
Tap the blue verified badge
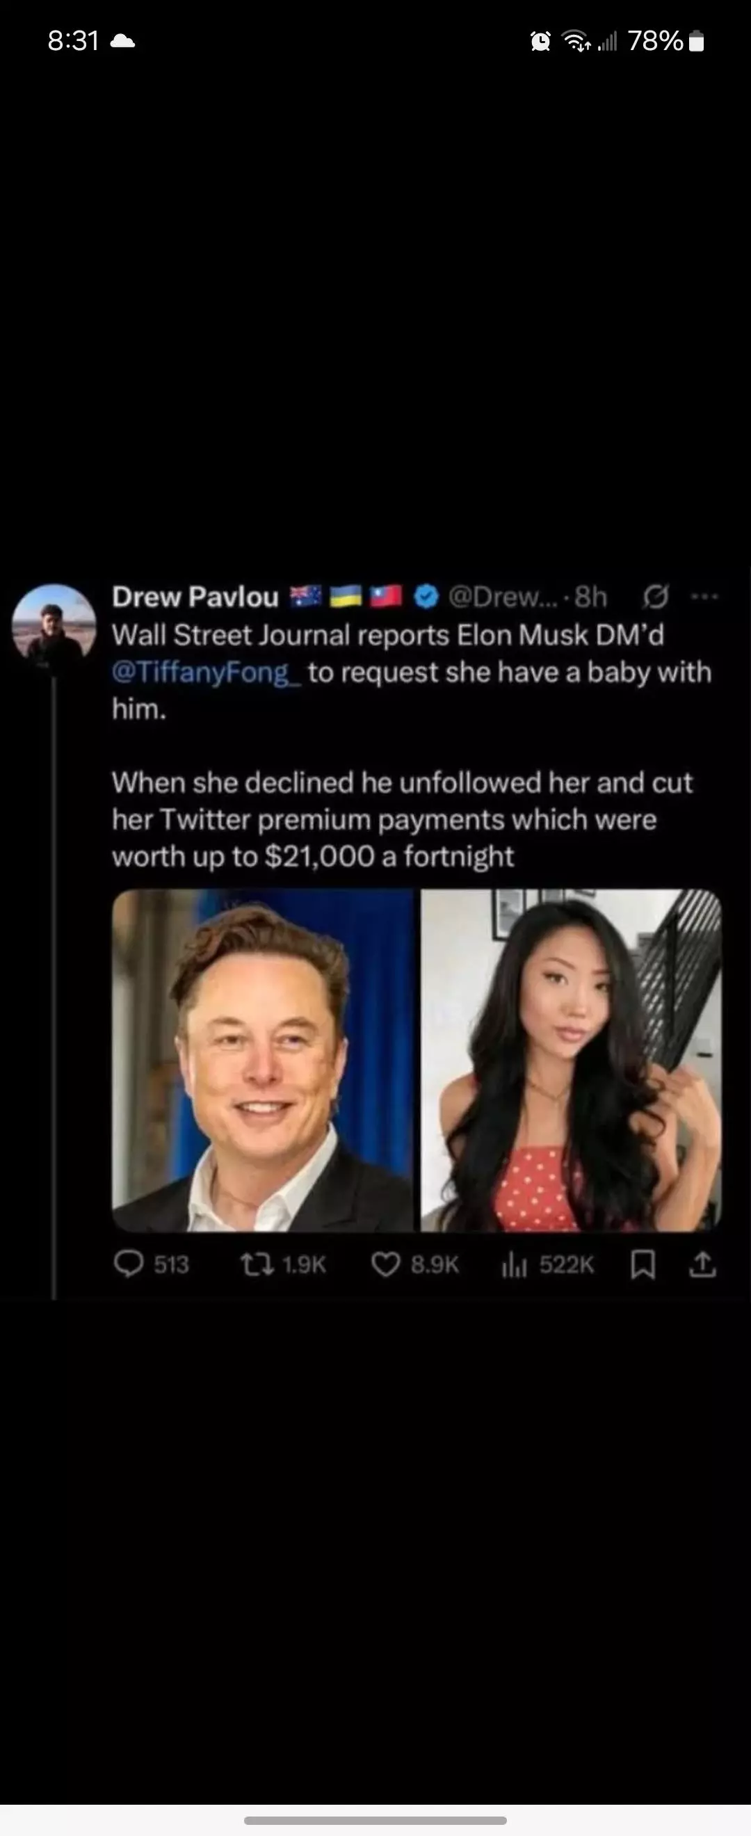(x=426, y=597)
